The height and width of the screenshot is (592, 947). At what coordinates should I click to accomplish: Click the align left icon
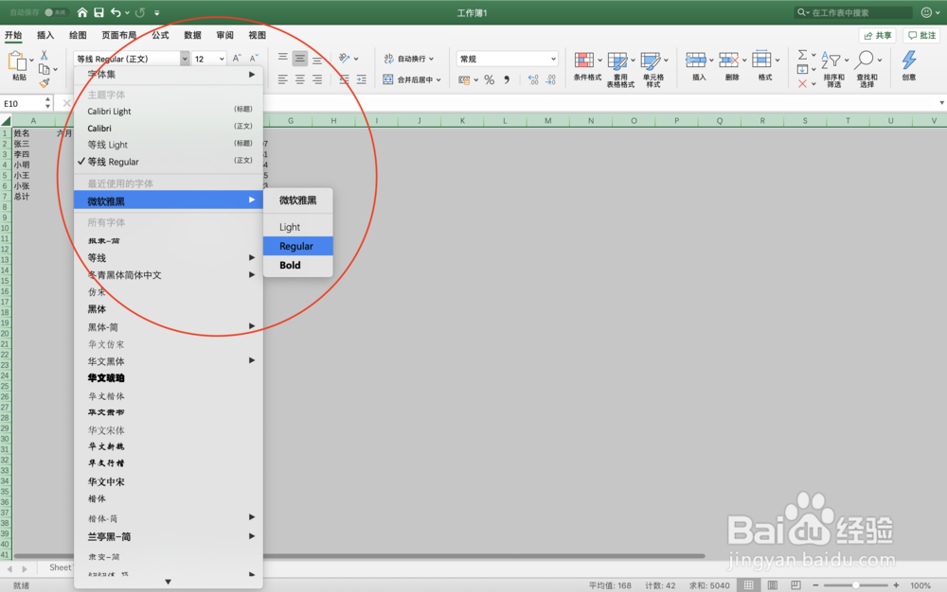[282, 79]
